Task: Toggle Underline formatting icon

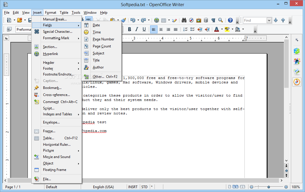Action: tap(144, 29)
